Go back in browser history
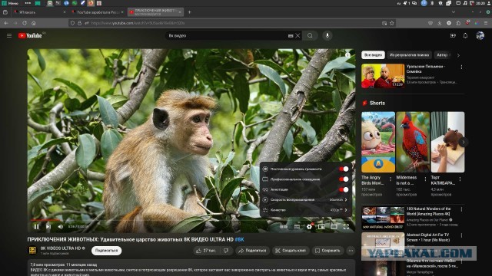Screen dimensions: 492x276 [6, 23]
